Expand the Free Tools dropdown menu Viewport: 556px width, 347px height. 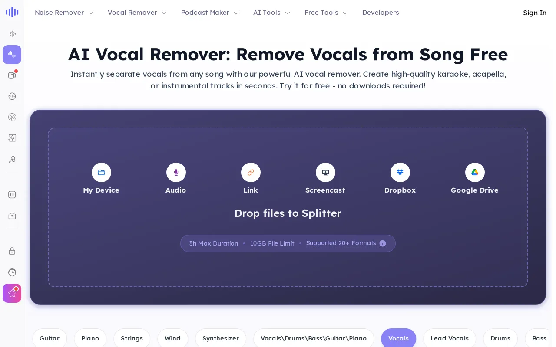click(x=326, y=13)
